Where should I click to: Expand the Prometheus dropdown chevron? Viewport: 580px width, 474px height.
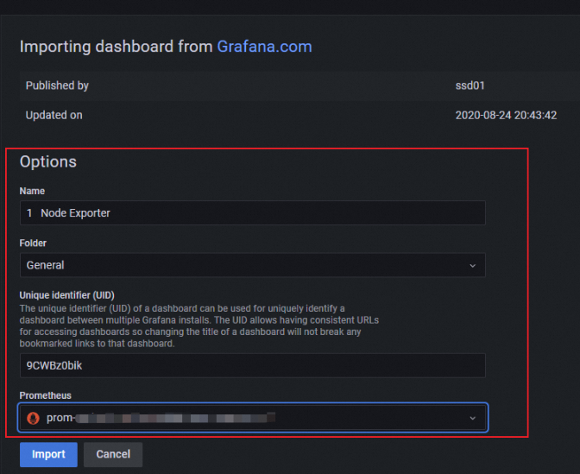(x=472, y=418)
